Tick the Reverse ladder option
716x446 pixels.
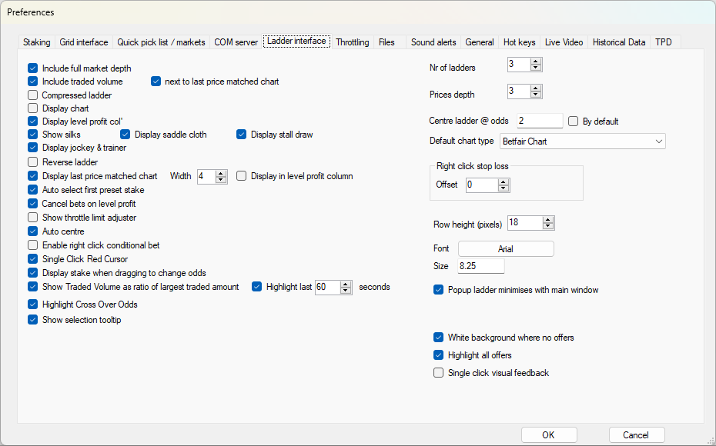click(x=33, y=162)
